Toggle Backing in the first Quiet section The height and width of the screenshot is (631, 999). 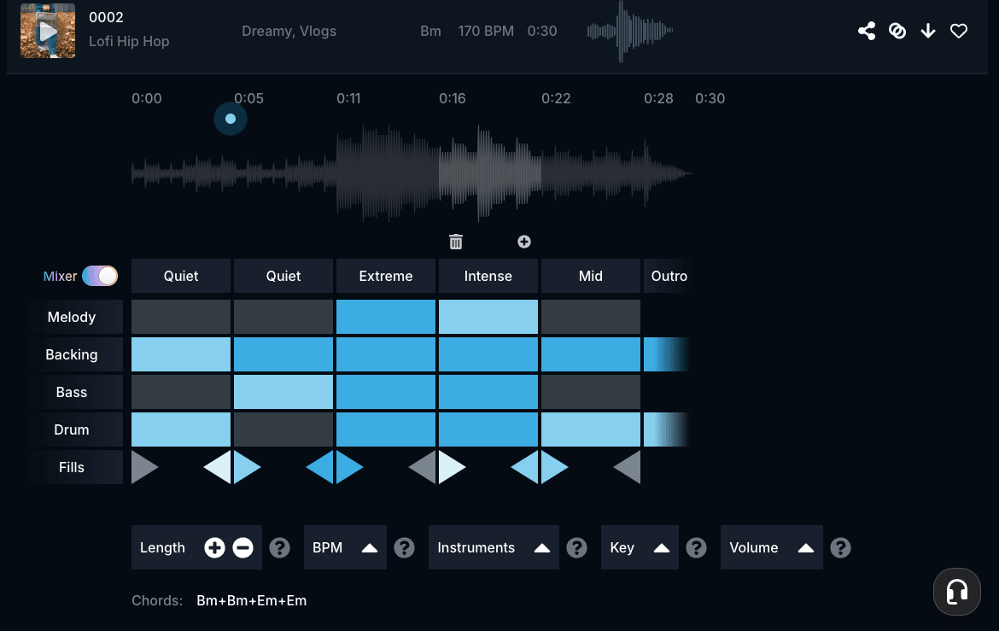coord(181,354)
